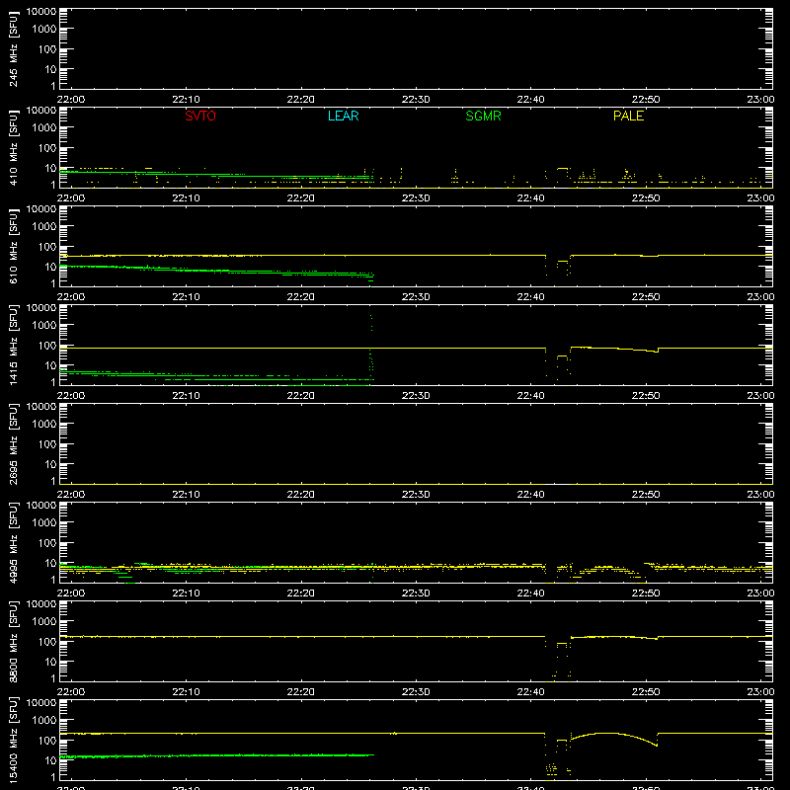Click the 1000 tick on the 15400 MHz axis
The width and height of the screenshot is (790, 790).
point(44,721)
